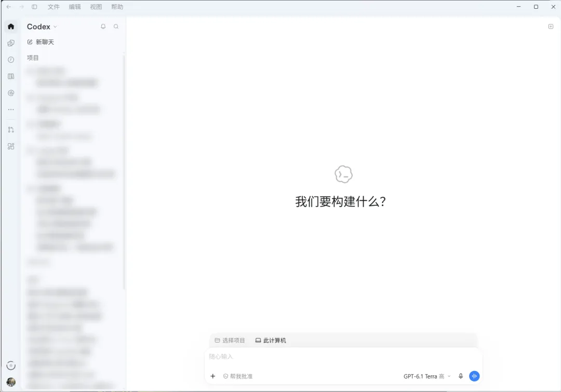
Task: Navigate back with the left arrow
Action: [x=9, y=7]
